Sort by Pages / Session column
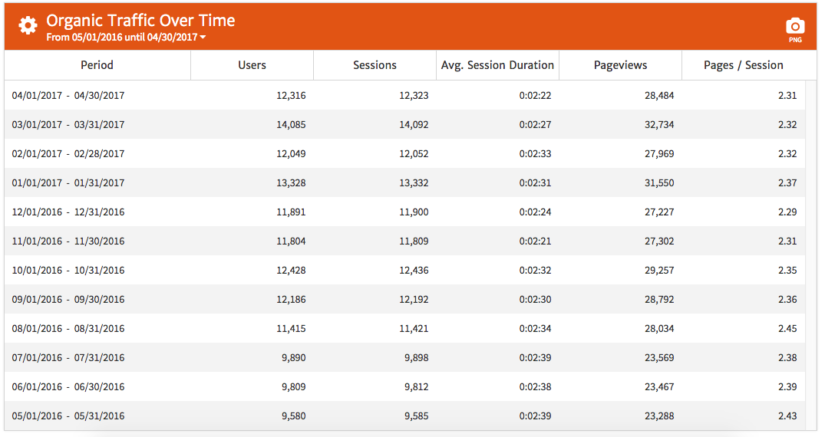Viewport: 825px width, 437px height. pos(743,65)
